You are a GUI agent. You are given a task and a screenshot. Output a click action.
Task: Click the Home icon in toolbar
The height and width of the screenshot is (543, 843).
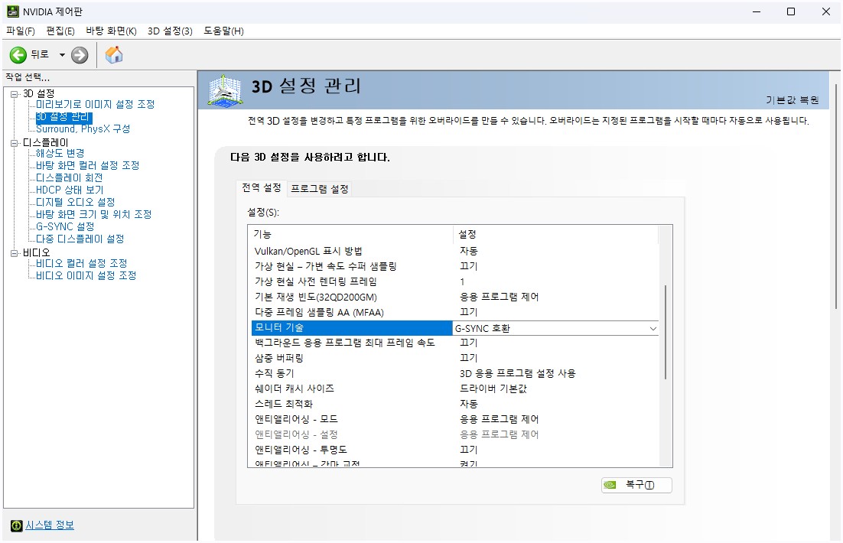point(114,55)
